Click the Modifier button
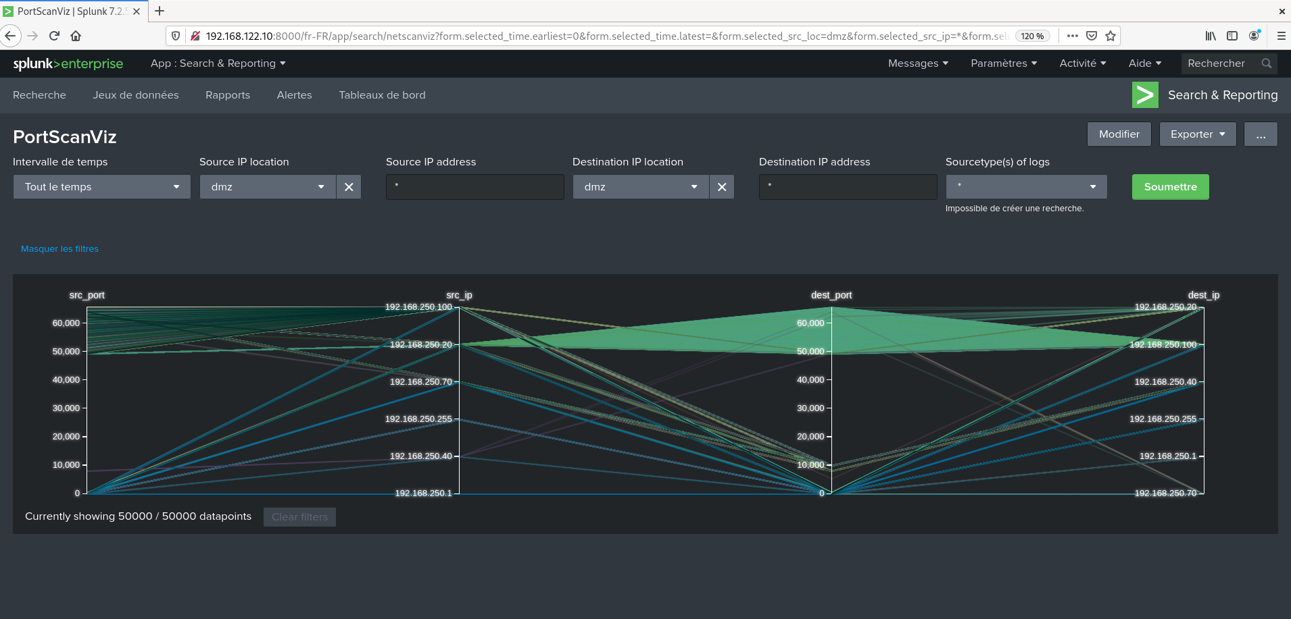The image size is (1291, 619). click(1119, 134)
